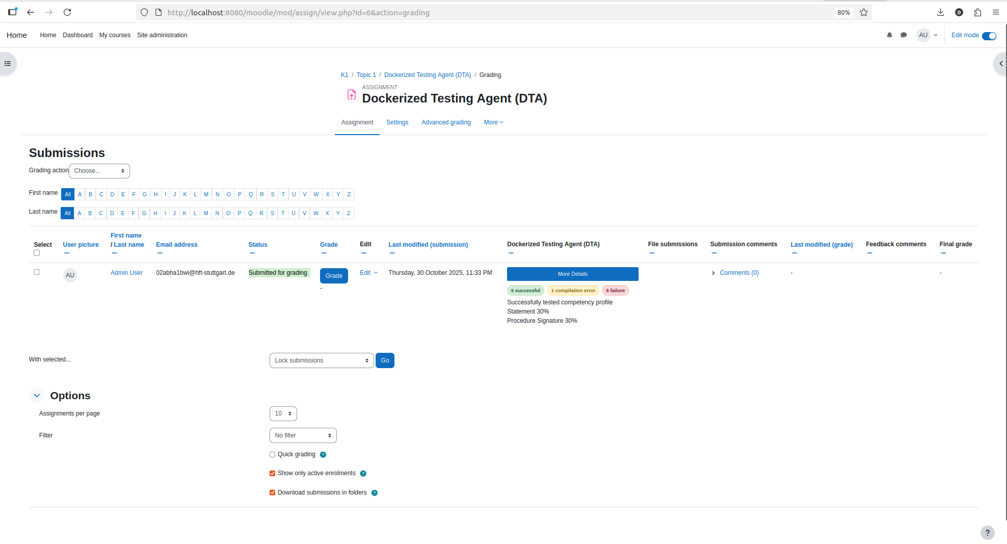Uncheck Download submissions in folders

(272, 493)
